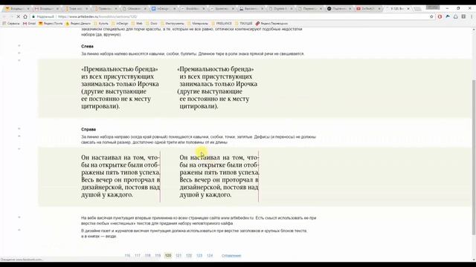Open the Web bookmarks folder

[137, 23]
